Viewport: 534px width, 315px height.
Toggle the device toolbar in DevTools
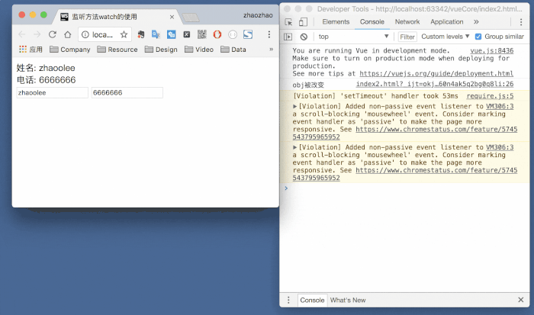tap(303, 22)
